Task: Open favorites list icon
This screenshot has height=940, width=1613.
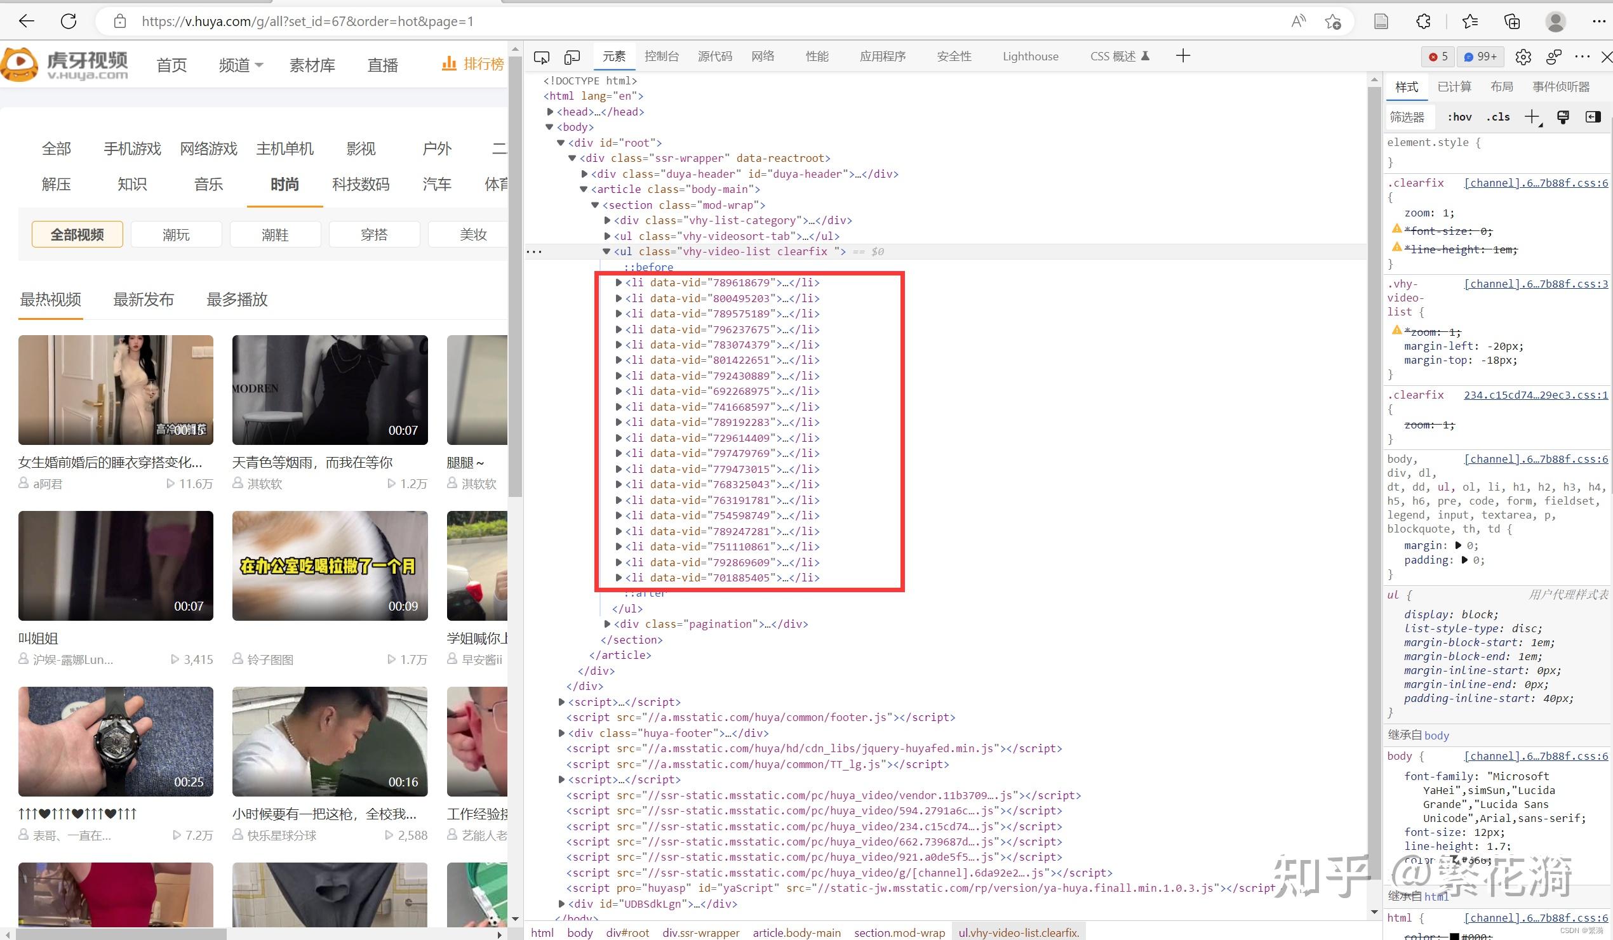Action: point(1470,21)
